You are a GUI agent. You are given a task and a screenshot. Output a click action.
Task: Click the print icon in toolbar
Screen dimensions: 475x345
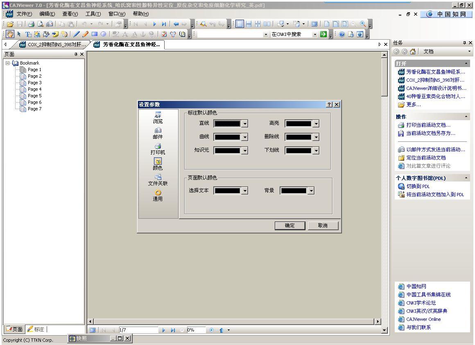tap(31, 24)
